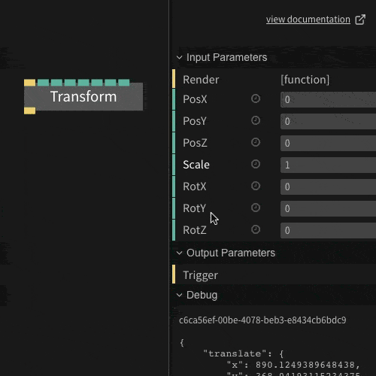
Task: Click external link icon beside view documentation
Action: (360, 20)
